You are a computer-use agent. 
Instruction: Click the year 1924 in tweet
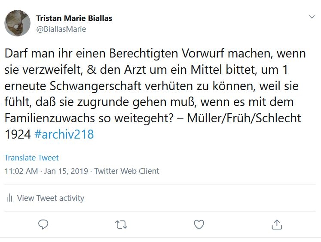[x=18, y=134]
